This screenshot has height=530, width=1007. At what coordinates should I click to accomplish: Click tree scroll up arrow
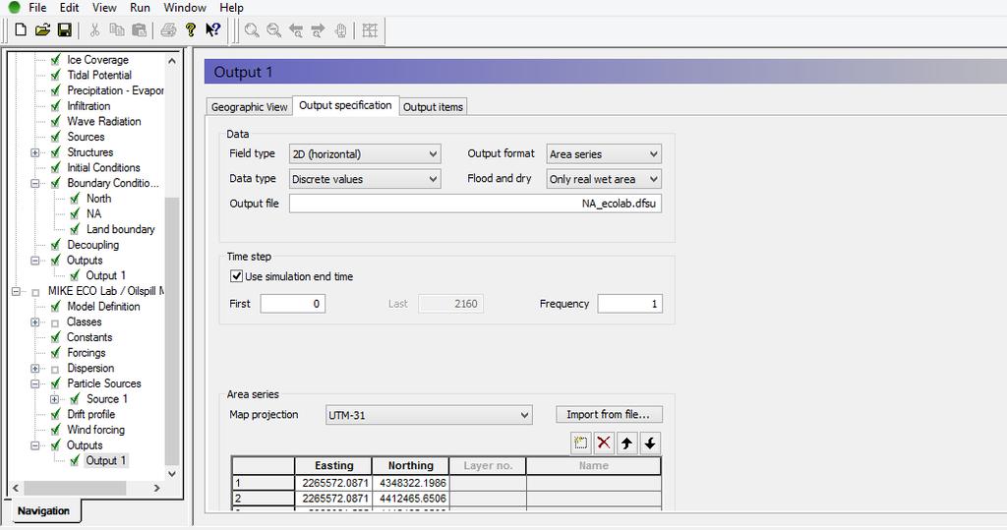click(171, 61)
